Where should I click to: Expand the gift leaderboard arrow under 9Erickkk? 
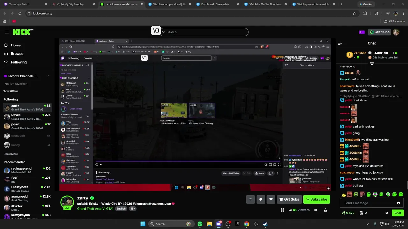coord(372,64)
